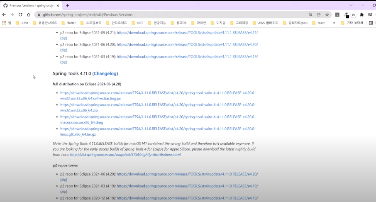Open the flutter bookmark folder
Screen dimensions: 376x202
coord(68,23)
